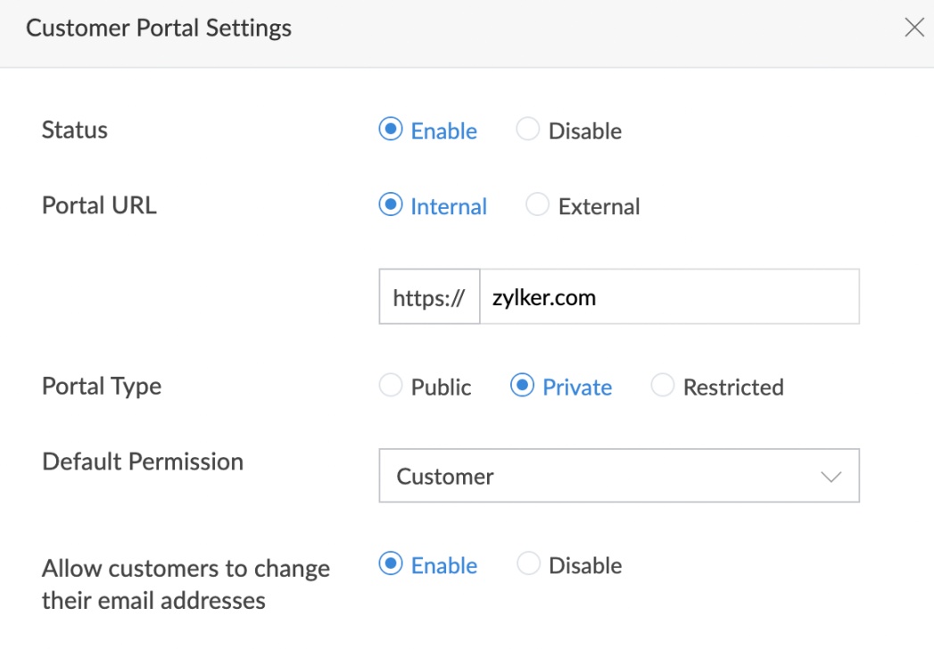Image resolution: width=934 pixels, height=649 pixels.
Task: Click the zylker.com URL input field
Action: pos(669,297)
